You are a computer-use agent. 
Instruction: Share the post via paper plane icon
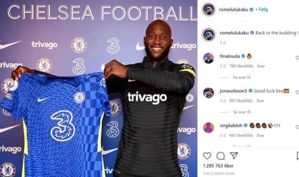(234, 156)
